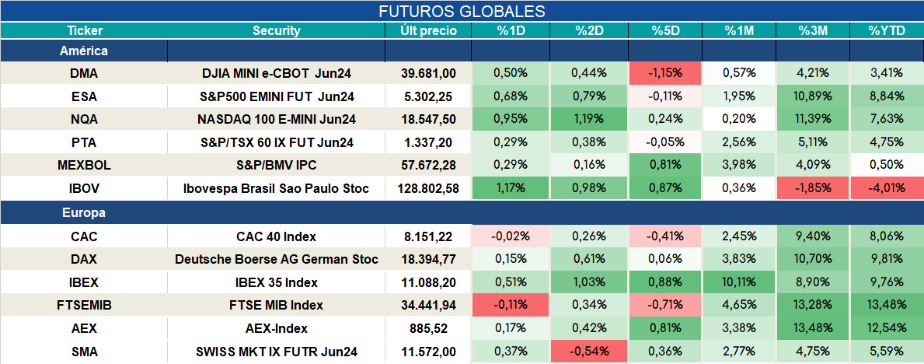Click the IBEX 10,11% one-month cell
This screenshot has height=364, width=924.
pos(740,282)
